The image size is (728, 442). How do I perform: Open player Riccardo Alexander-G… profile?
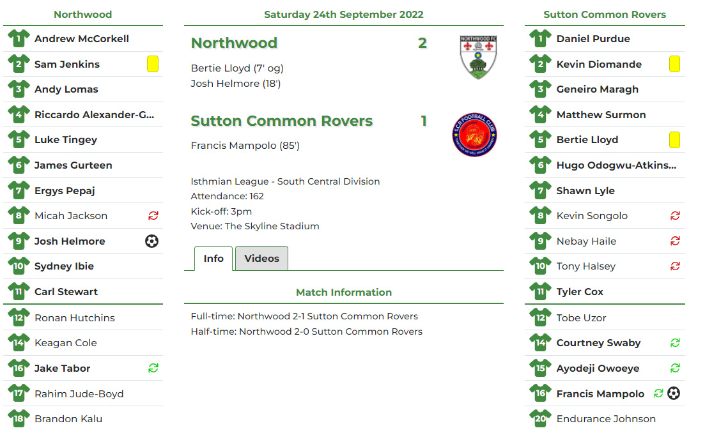pos(94,115)
